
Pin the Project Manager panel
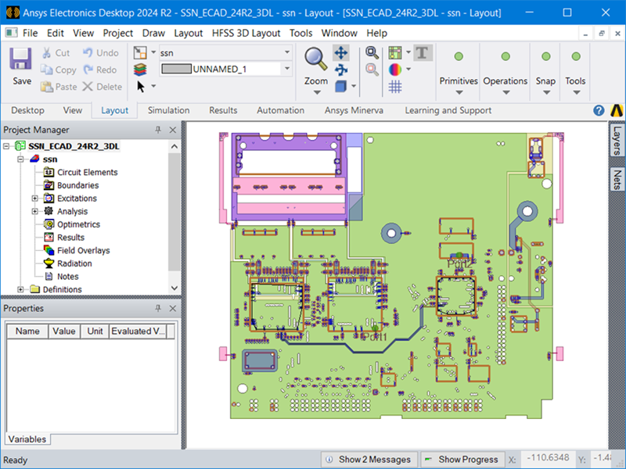click(x=159, y=130)
